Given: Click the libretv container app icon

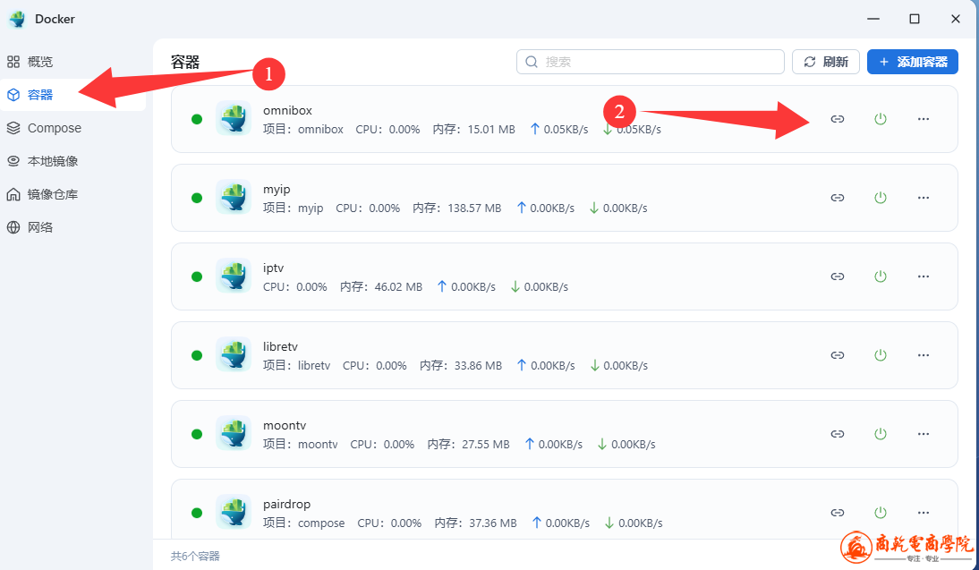Looking at the screenshot, I should point(234,355).
